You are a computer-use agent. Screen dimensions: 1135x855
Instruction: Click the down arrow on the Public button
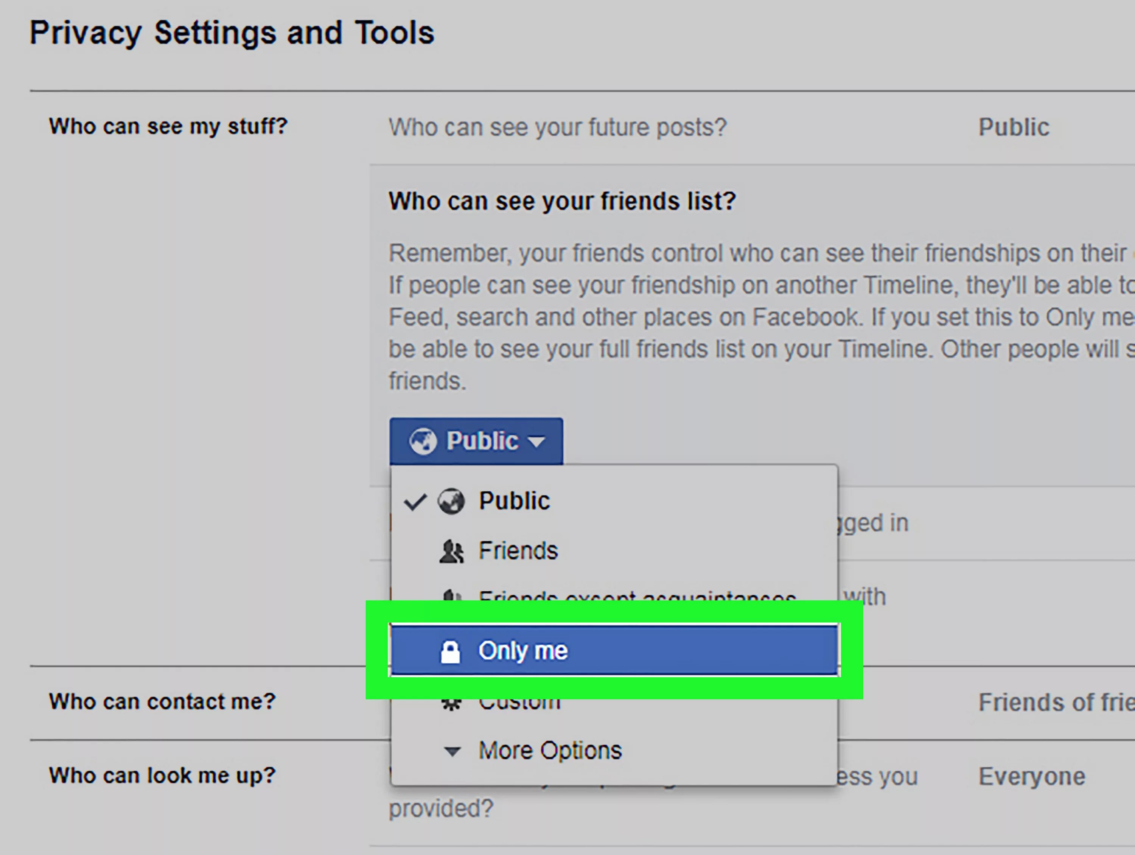click(x=536, y=442)
